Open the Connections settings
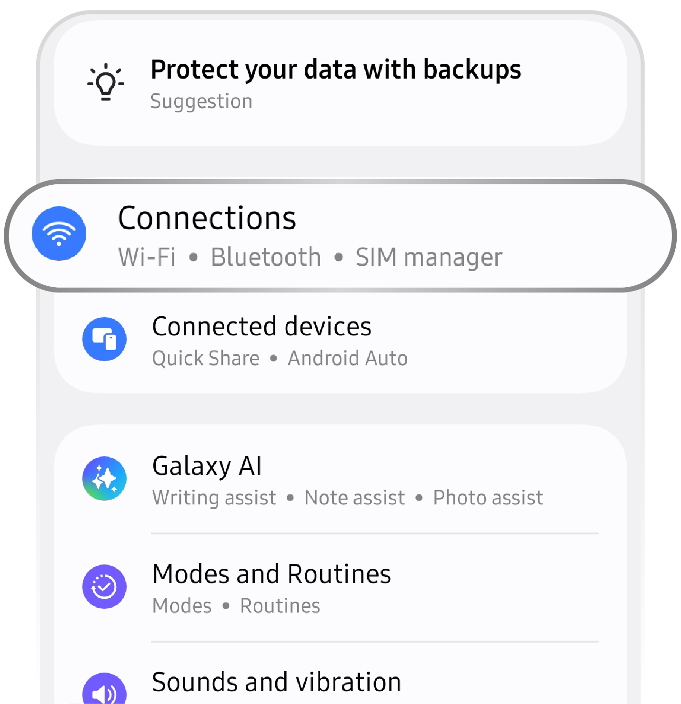 tap(207, 218)
